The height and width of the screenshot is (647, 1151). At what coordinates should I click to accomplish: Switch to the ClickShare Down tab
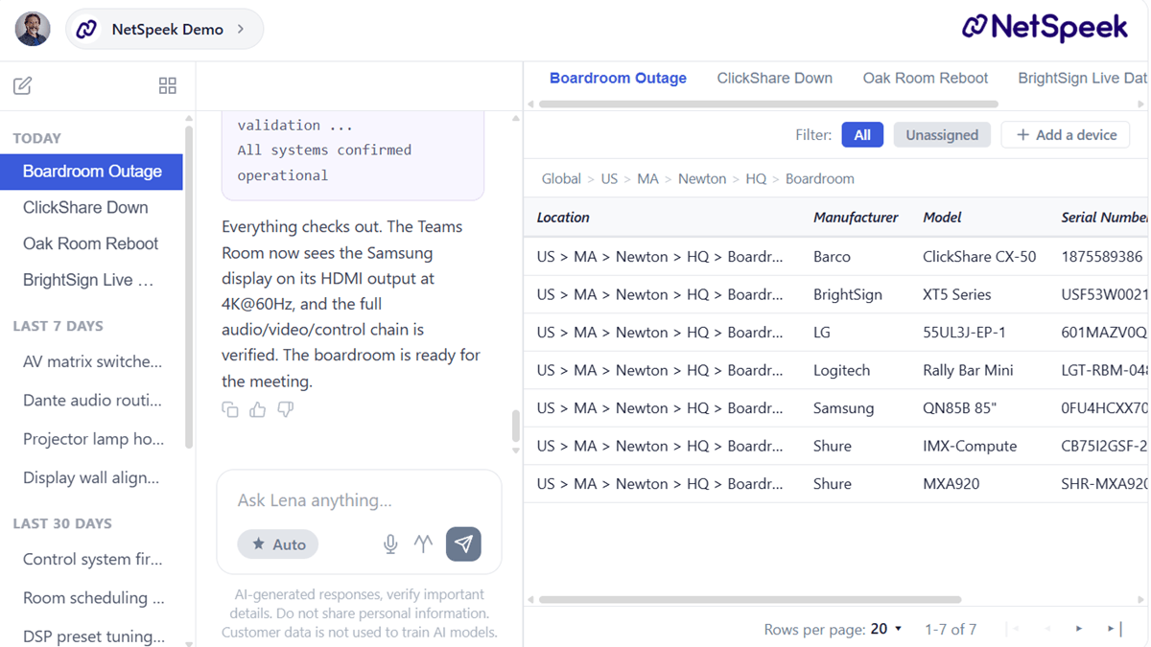(774, 78)
